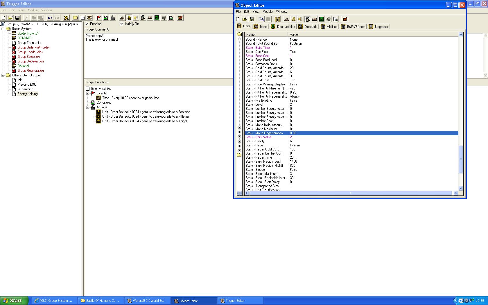Image resolution: width=488 pixels, height=305 pixels.
Task: Click New Trigger page icon in Trigger Editor
Action: pyautogui.click(x=82, y=18)
